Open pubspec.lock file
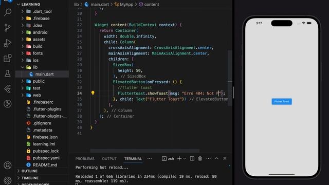329x185 pixels. [46, 151]
